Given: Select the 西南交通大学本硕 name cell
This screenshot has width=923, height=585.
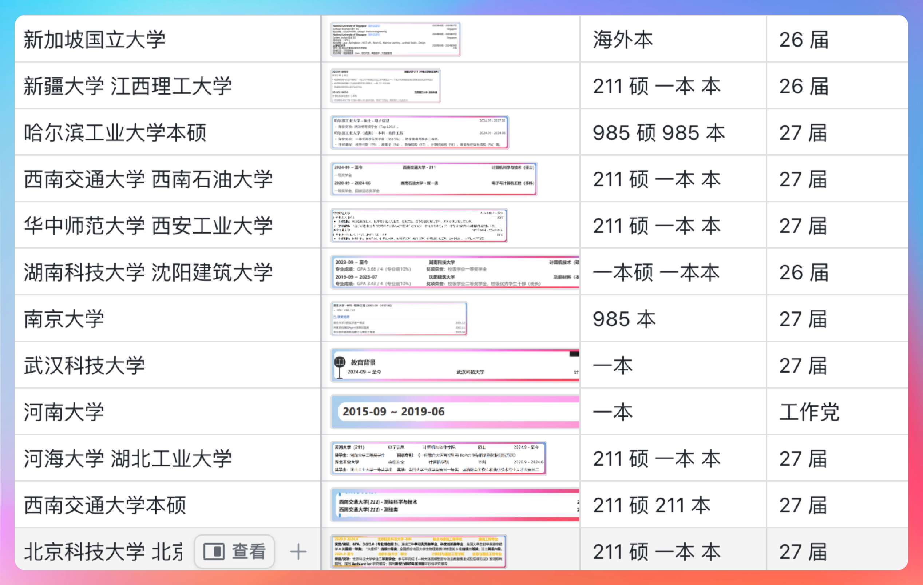Looking at the screenshot, I should 105,505.
